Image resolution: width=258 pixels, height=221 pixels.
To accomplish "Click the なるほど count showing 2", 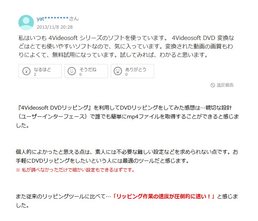I will 35,74.
